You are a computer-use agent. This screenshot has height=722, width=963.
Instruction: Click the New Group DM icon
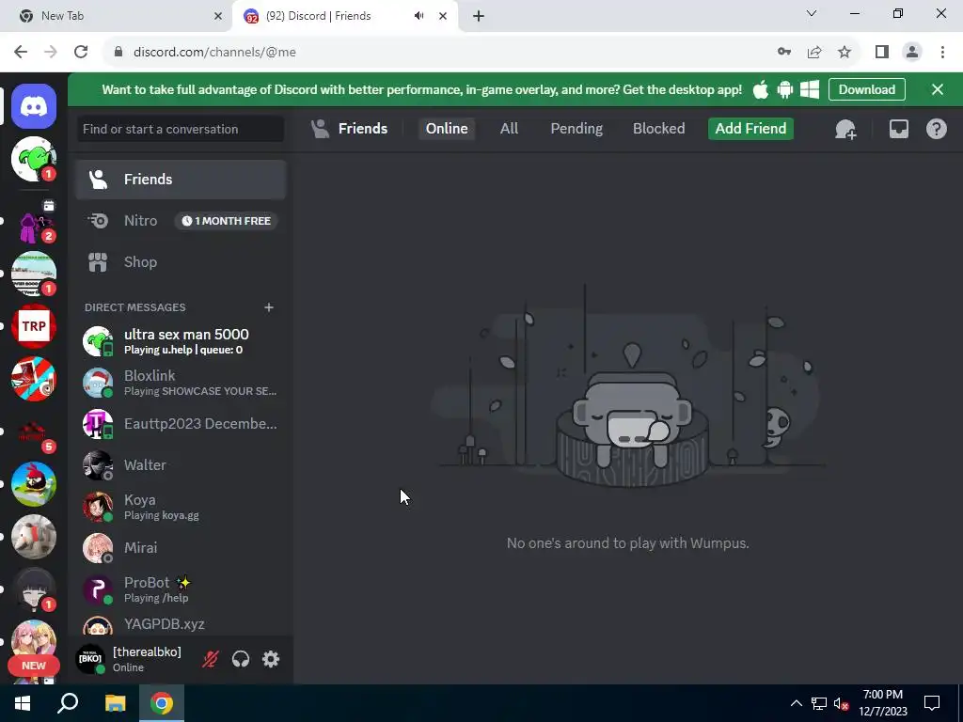(x=845, y=129)
